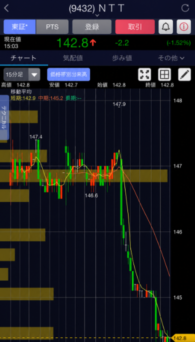Activate the pencil drawing tool
The height and width of the screenshot is (342, 195).
(x=184, y=74)
